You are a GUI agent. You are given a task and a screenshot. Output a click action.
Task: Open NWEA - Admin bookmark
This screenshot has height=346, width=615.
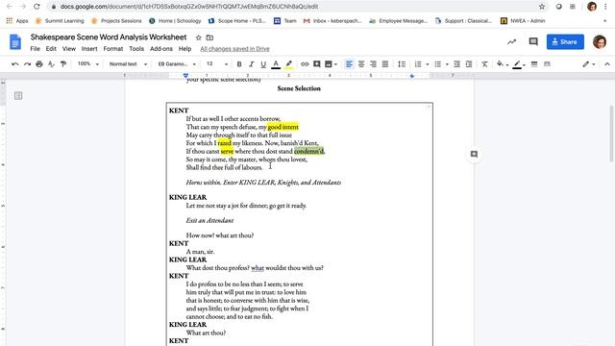523,21
